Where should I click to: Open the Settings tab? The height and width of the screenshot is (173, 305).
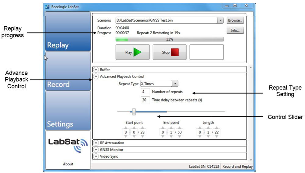click(68, 111)
